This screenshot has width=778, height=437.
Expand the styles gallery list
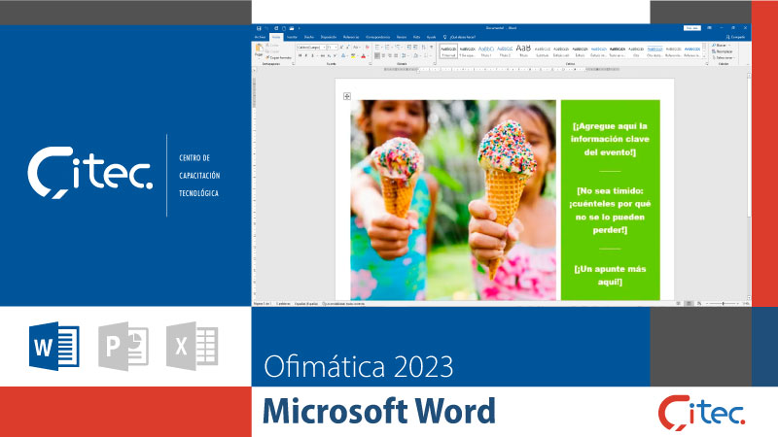702,56
